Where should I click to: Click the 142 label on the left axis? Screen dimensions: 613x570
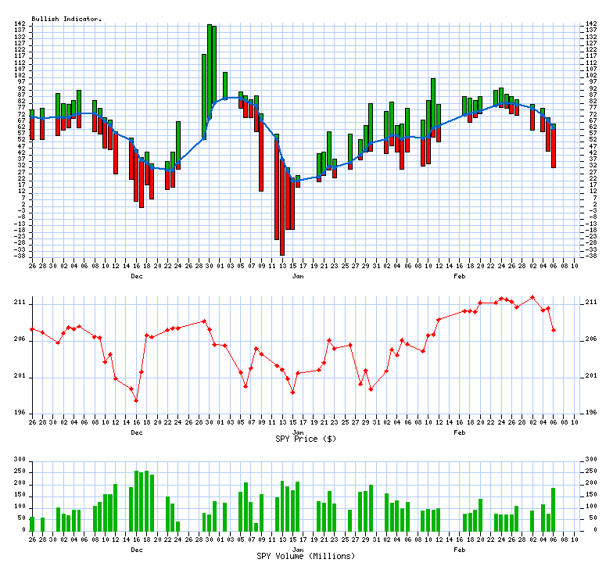pyautogui.click(x=21, y=24)
